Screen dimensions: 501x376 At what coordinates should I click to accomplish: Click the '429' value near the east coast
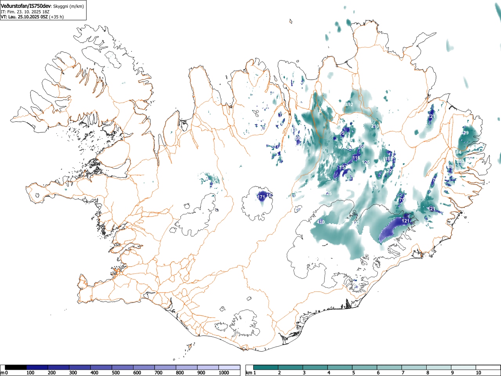(465, 133)
